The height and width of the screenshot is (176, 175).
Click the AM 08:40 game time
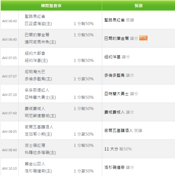coord(10,150)
